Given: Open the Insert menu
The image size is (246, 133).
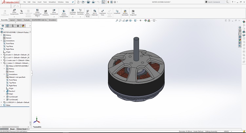Looking at the screenshot, I should 40,2.
